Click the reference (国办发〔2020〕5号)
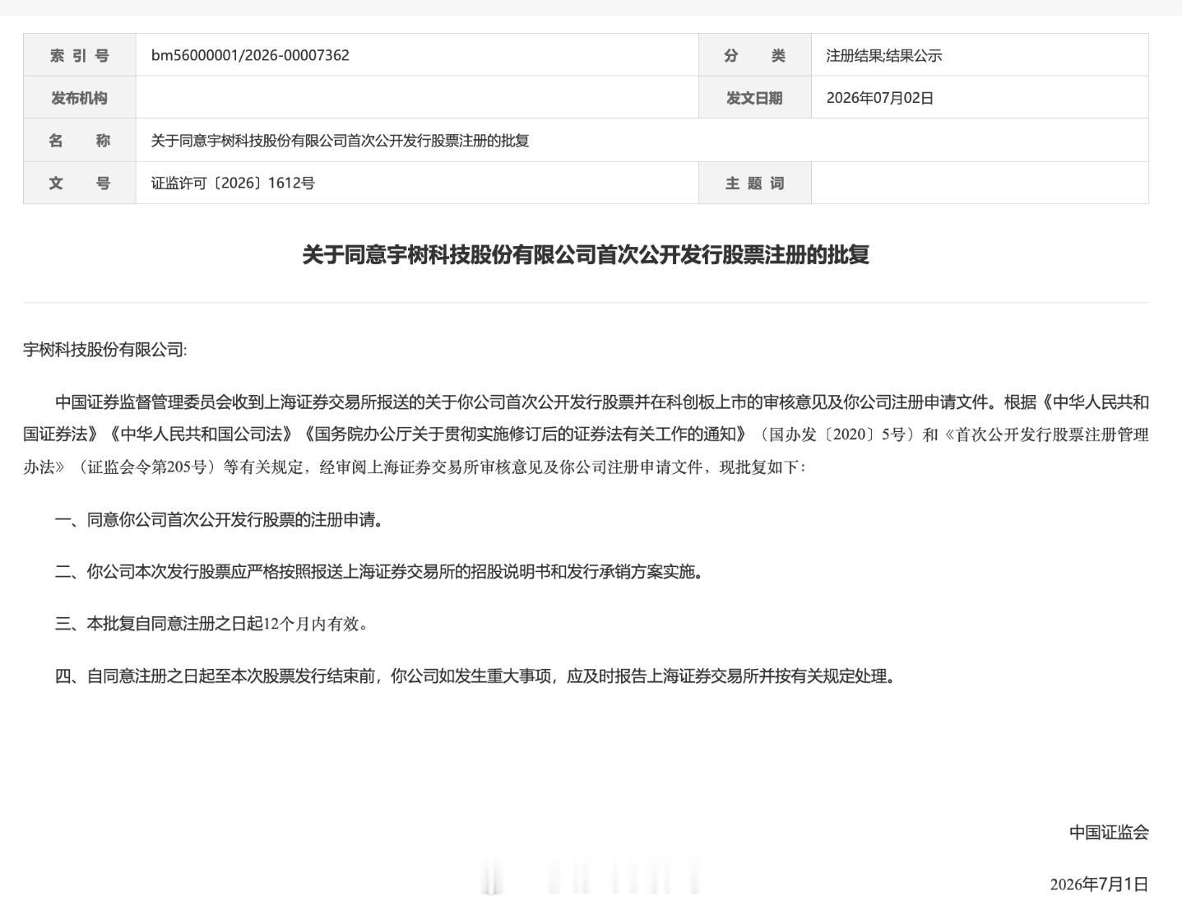This screenshot has width=1182, height=906. coord(837,434)
